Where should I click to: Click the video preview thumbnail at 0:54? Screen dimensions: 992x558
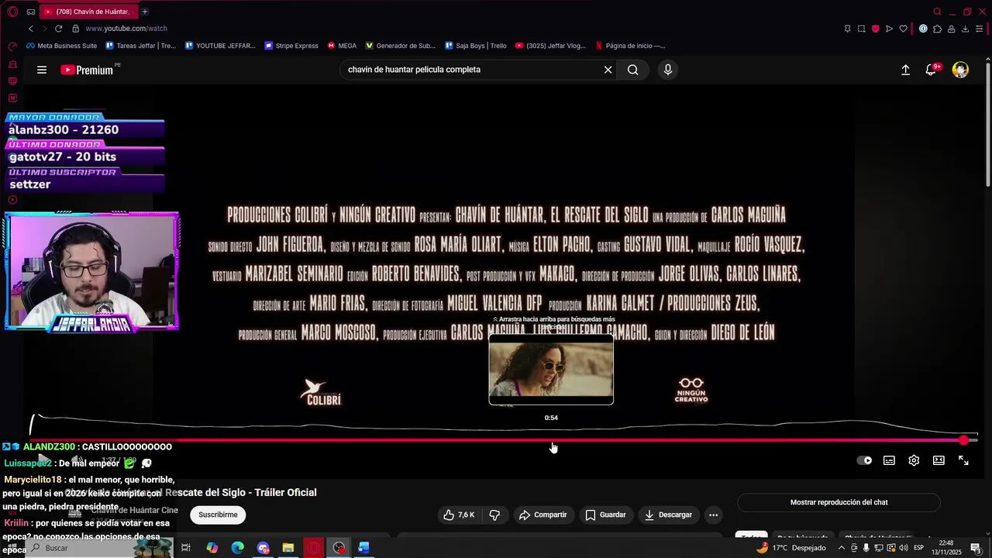coord(551,370)
